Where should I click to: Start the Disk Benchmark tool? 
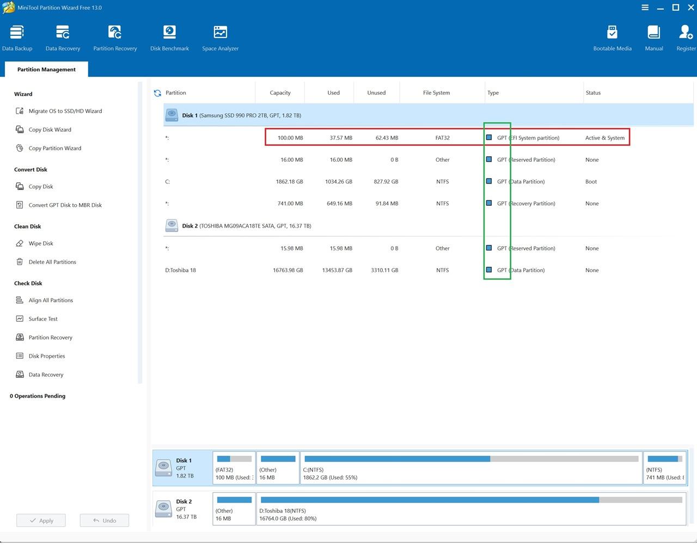pyautogui.click(x=169, y=38)
